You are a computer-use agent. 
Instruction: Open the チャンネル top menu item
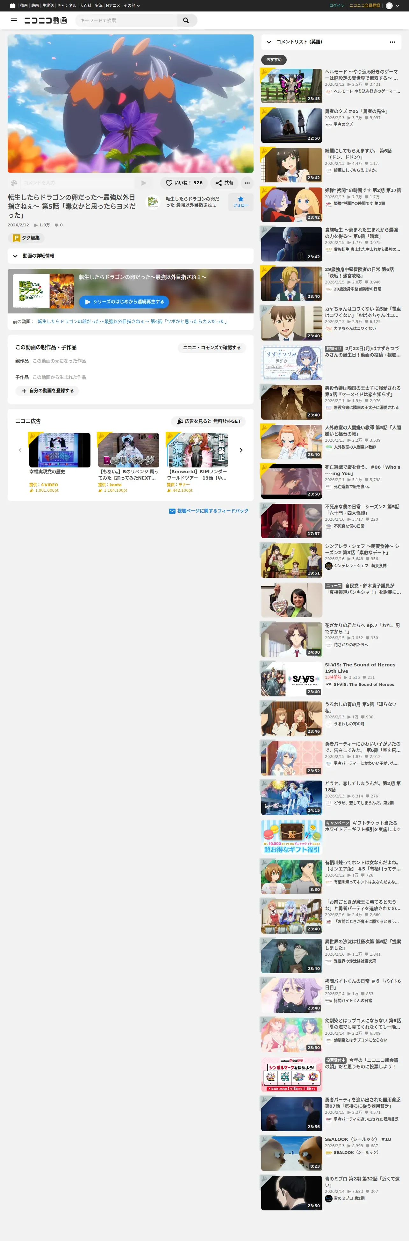[x=67, y=6]
